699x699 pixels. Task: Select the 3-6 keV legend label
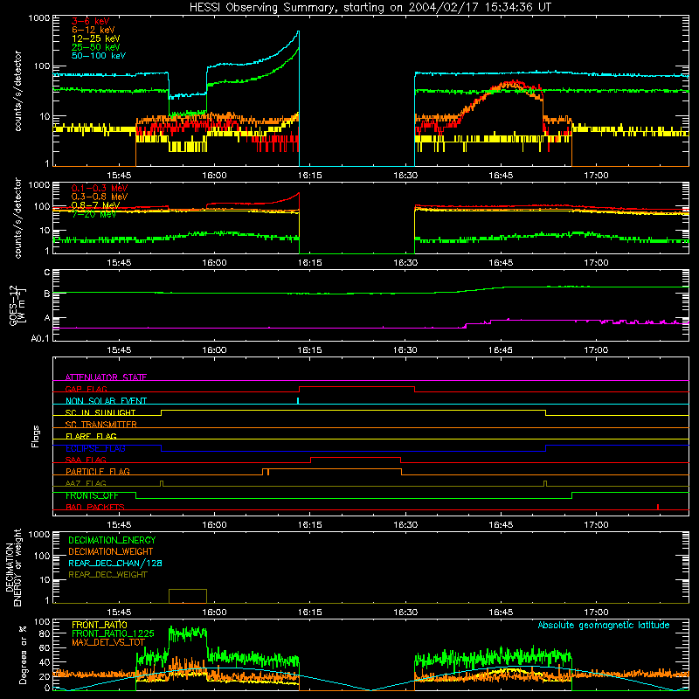(x=91, y=21)
